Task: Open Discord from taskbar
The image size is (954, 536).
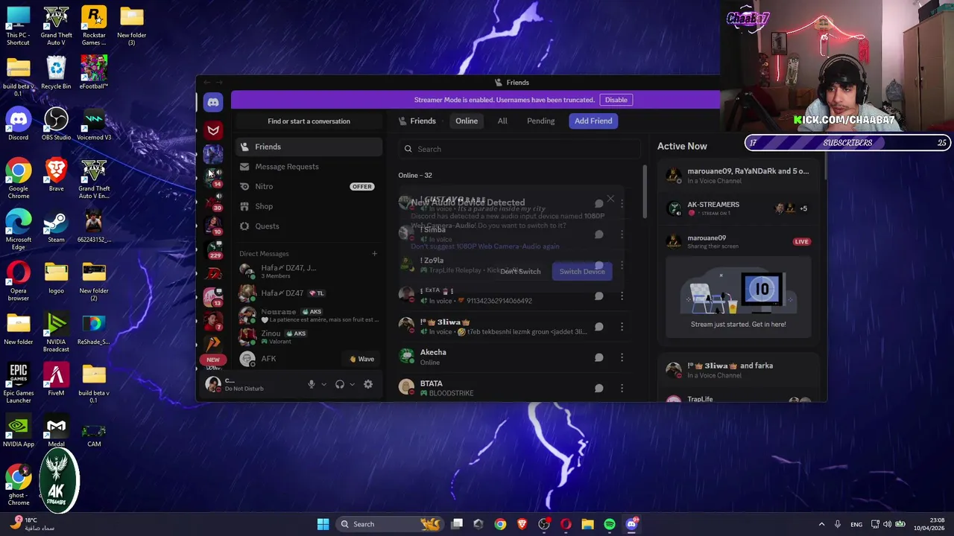Action: point(632,524)
